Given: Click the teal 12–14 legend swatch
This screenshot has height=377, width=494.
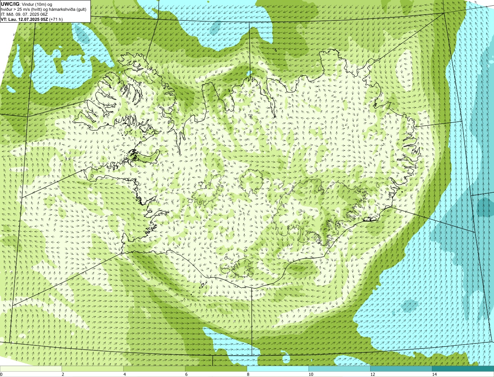Looking at the screenshot, I should click(x=401, y=369).
